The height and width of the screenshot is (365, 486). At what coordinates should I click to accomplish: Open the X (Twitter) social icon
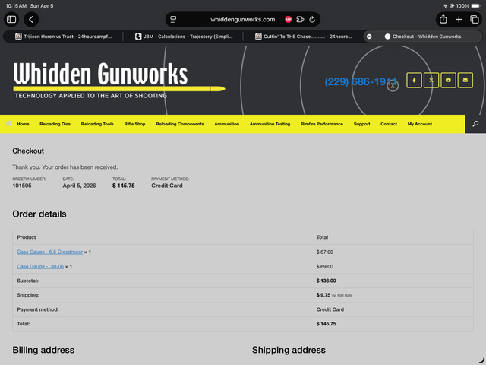[431, 80]
